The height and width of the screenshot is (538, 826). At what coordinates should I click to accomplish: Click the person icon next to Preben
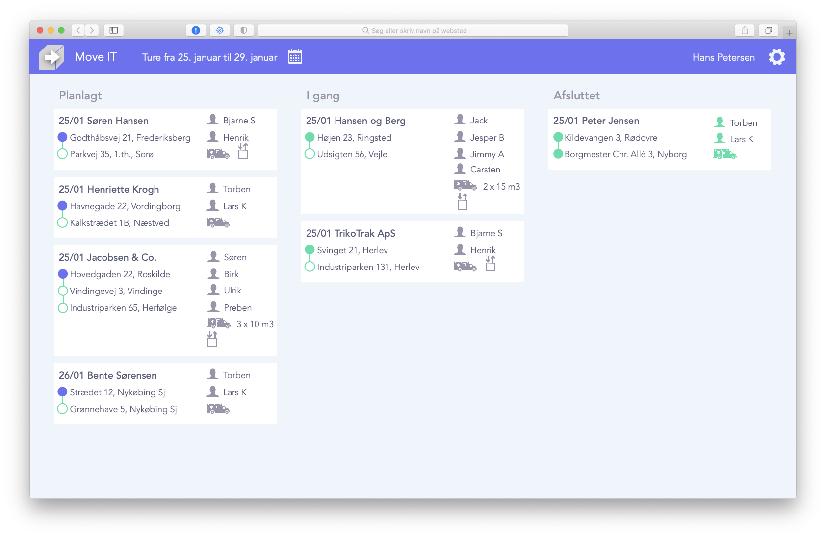(x=213, y=307)
